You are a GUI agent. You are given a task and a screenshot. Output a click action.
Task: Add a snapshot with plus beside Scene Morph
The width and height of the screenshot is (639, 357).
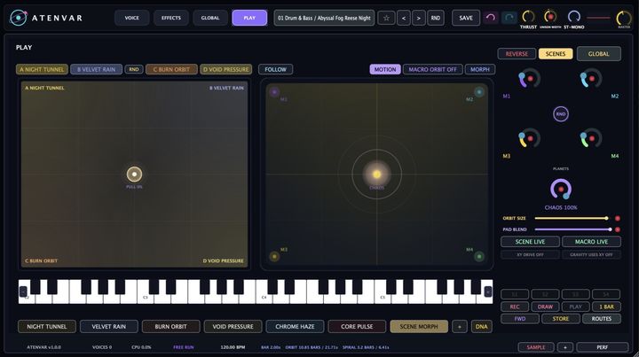pyautogui.click(x=460, y=327)
